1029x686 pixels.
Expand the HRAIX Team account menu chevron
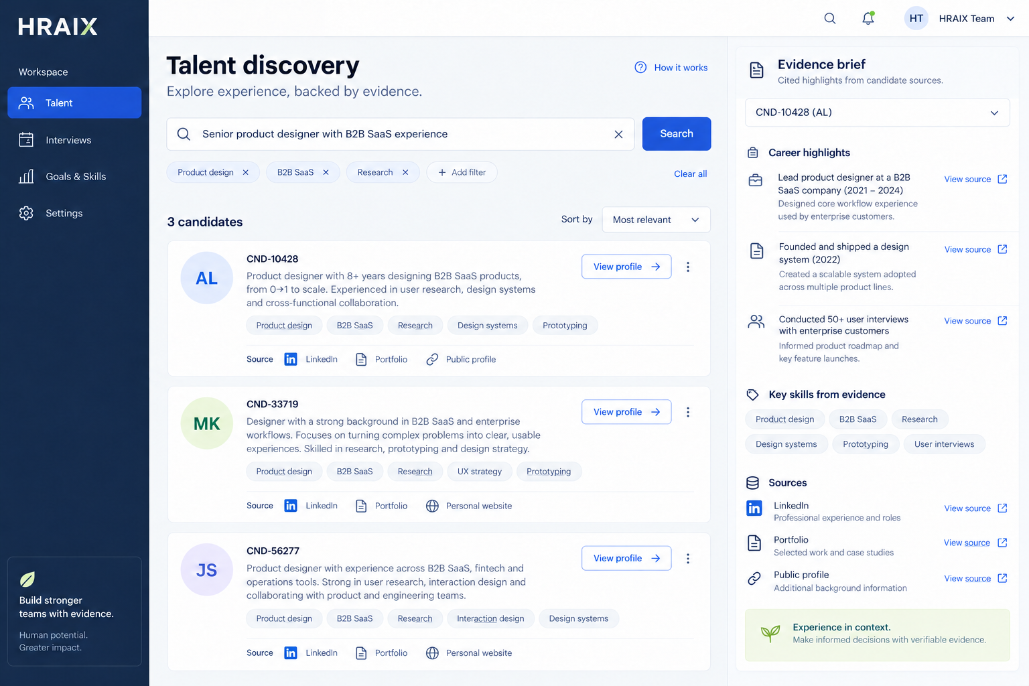pos(1010,19)
